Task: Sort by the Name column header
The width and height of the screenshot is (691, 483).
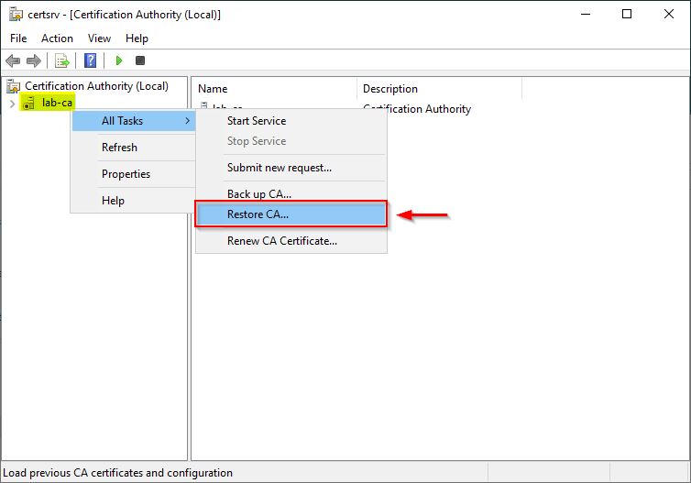Action: [274, 89]
